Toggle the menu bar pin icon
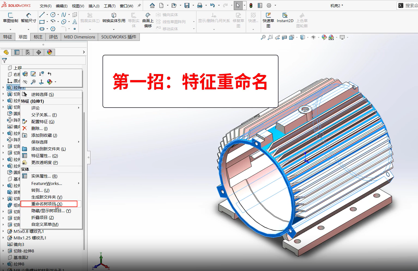Screen dimensions: 418x271 tap(139, 5)
